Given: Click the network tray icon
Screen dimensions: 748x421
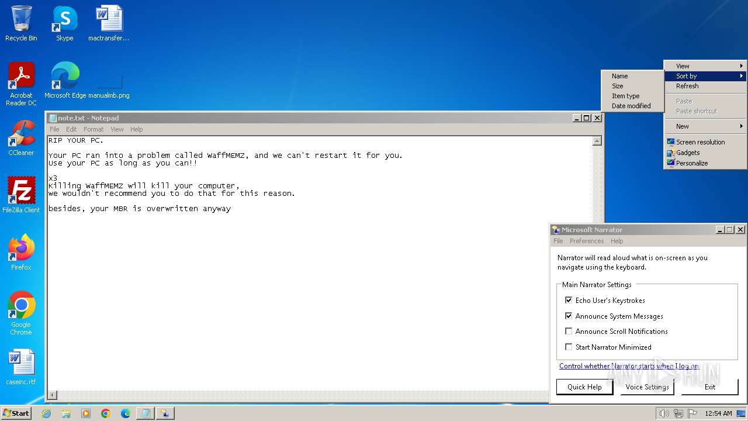Looking at the screenshot, I should (x=678, y=413).
